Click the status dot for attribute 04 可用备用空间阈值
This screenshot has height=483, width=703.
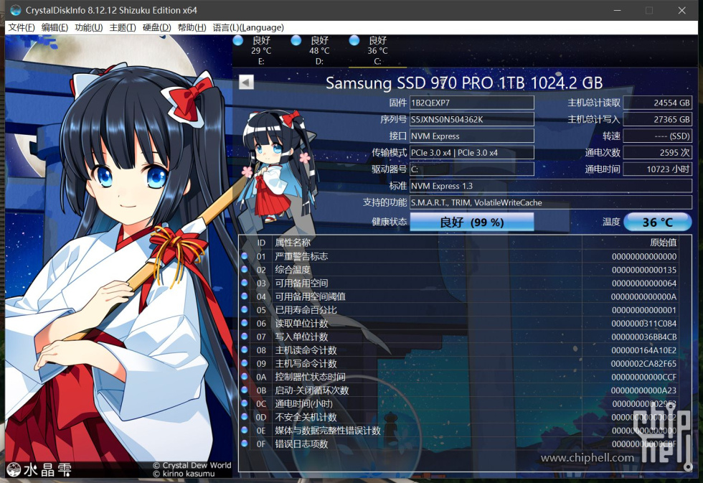coord(245,296)
